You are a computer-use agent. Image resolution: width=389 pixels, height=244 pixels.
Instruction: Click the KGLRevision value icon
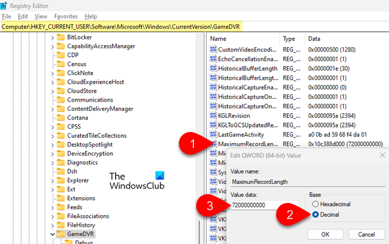click(213, 115)
